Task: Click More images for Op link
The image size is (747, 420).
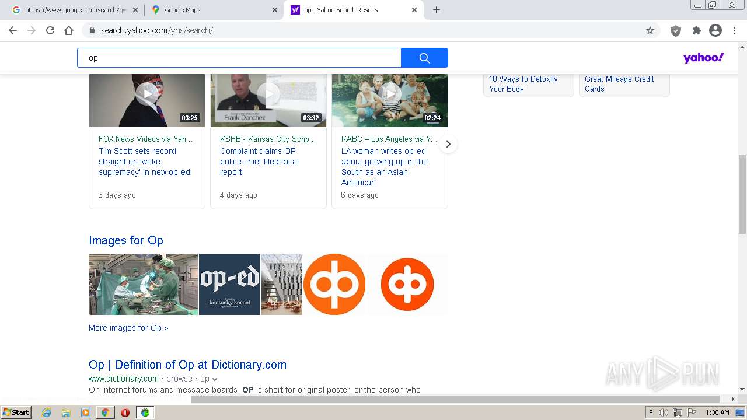Action: pos(128,328)
